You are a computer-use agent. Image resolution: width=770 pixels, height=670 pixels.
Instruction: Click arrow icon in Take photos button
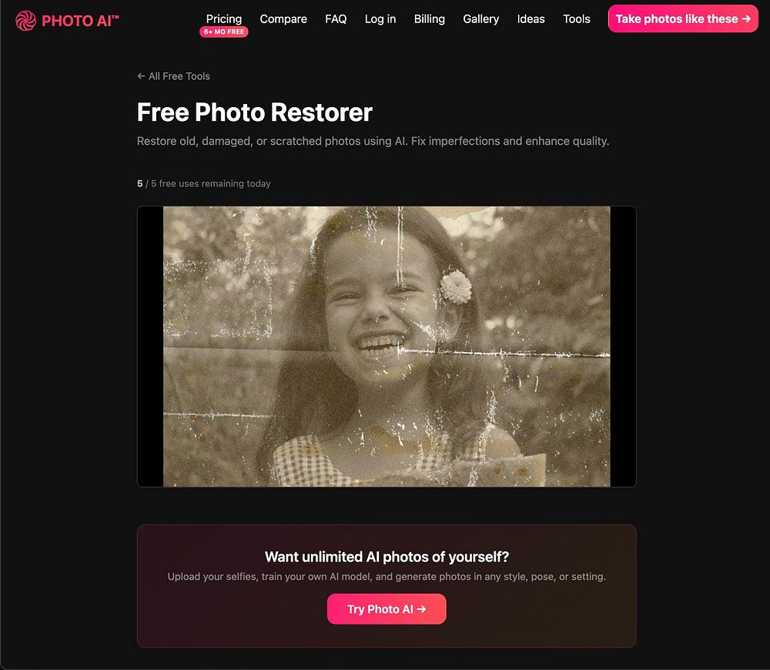coord(746,18)
